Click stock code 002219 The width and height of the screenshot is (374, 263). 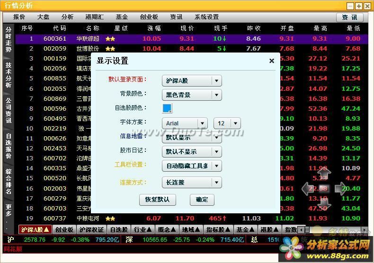55,129
